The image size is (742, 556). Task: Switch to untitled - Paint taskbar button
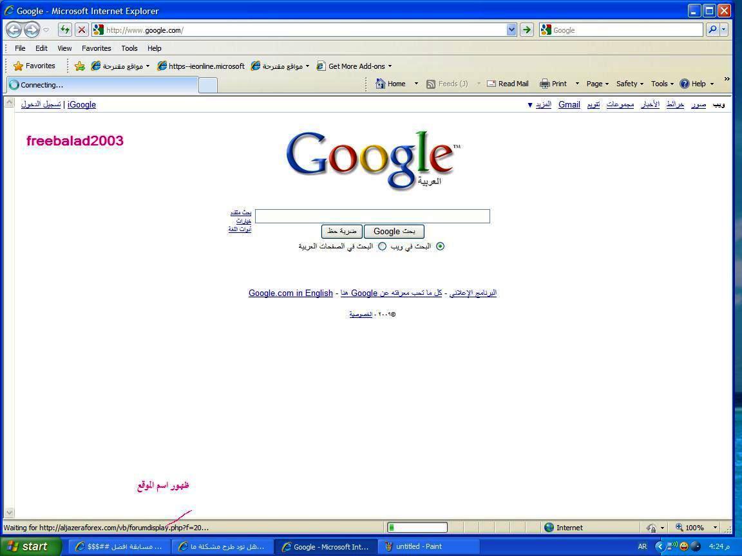pyautogui.click(x=419, y=546)
